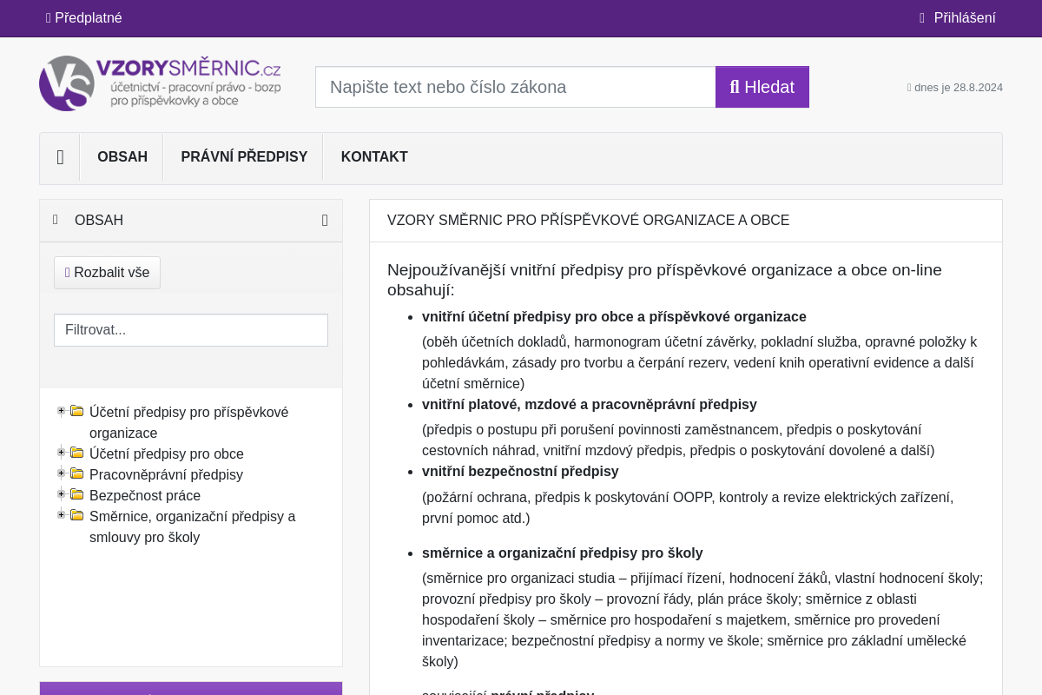
Task: Click the VzorySměrnic.cz logo
Action: click(161, 83)
